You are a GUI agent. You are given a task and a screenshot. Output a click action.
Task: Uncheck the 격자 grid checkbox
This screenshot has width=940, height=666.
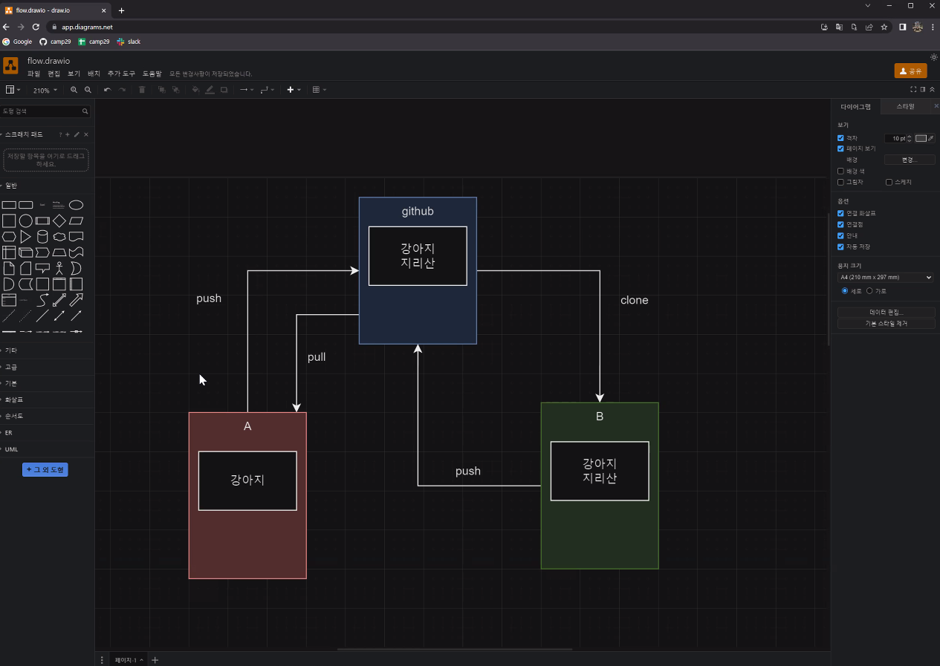pos(840,138)
